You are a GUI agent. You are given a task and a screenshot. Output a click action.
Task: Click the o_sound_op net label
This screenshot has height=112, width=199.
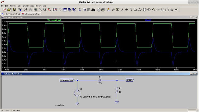[x=67, y=80]
